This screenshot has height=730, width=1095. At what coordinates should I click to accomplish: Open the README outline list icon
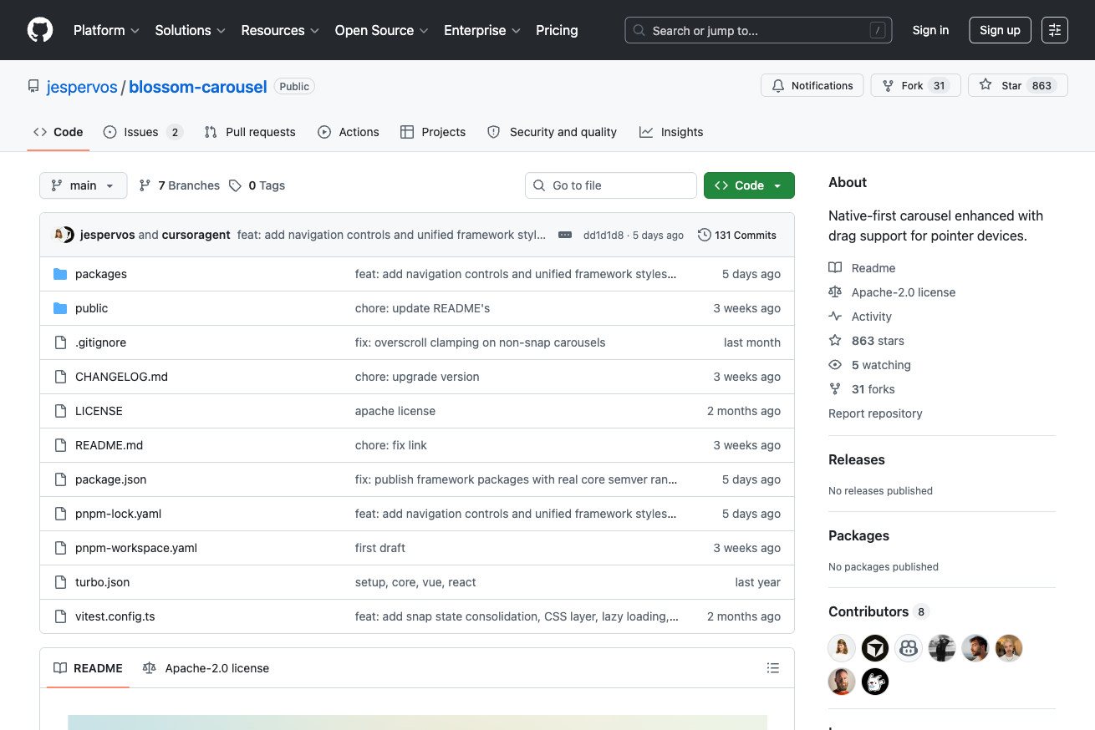click(x=773, y=668)
